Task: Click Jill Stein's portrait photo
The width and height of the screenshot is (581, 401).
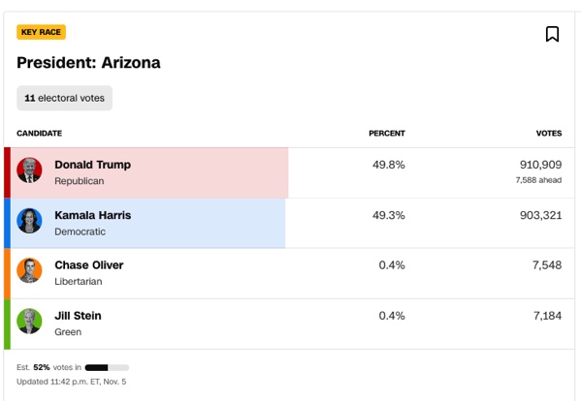Action: tap(29, 322)
